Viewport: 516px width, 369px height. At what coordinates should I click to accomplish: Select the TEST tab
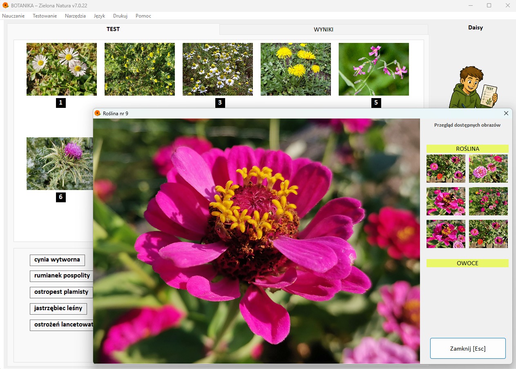(113, 29)
